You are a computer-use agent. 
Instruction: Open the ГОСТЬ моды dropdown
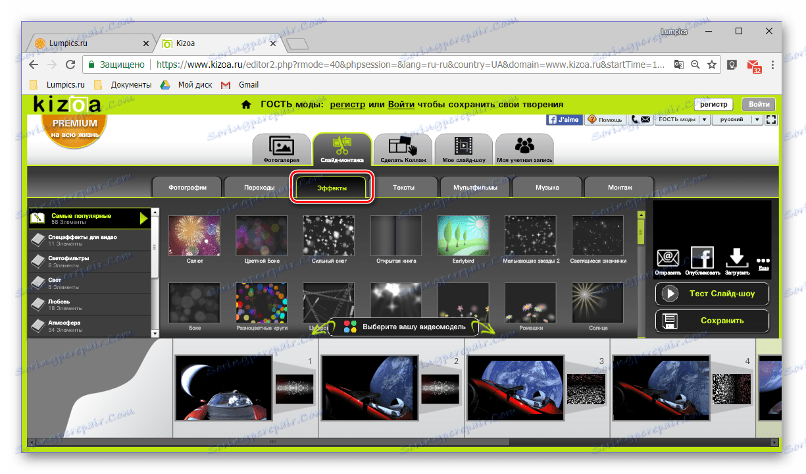682,120
